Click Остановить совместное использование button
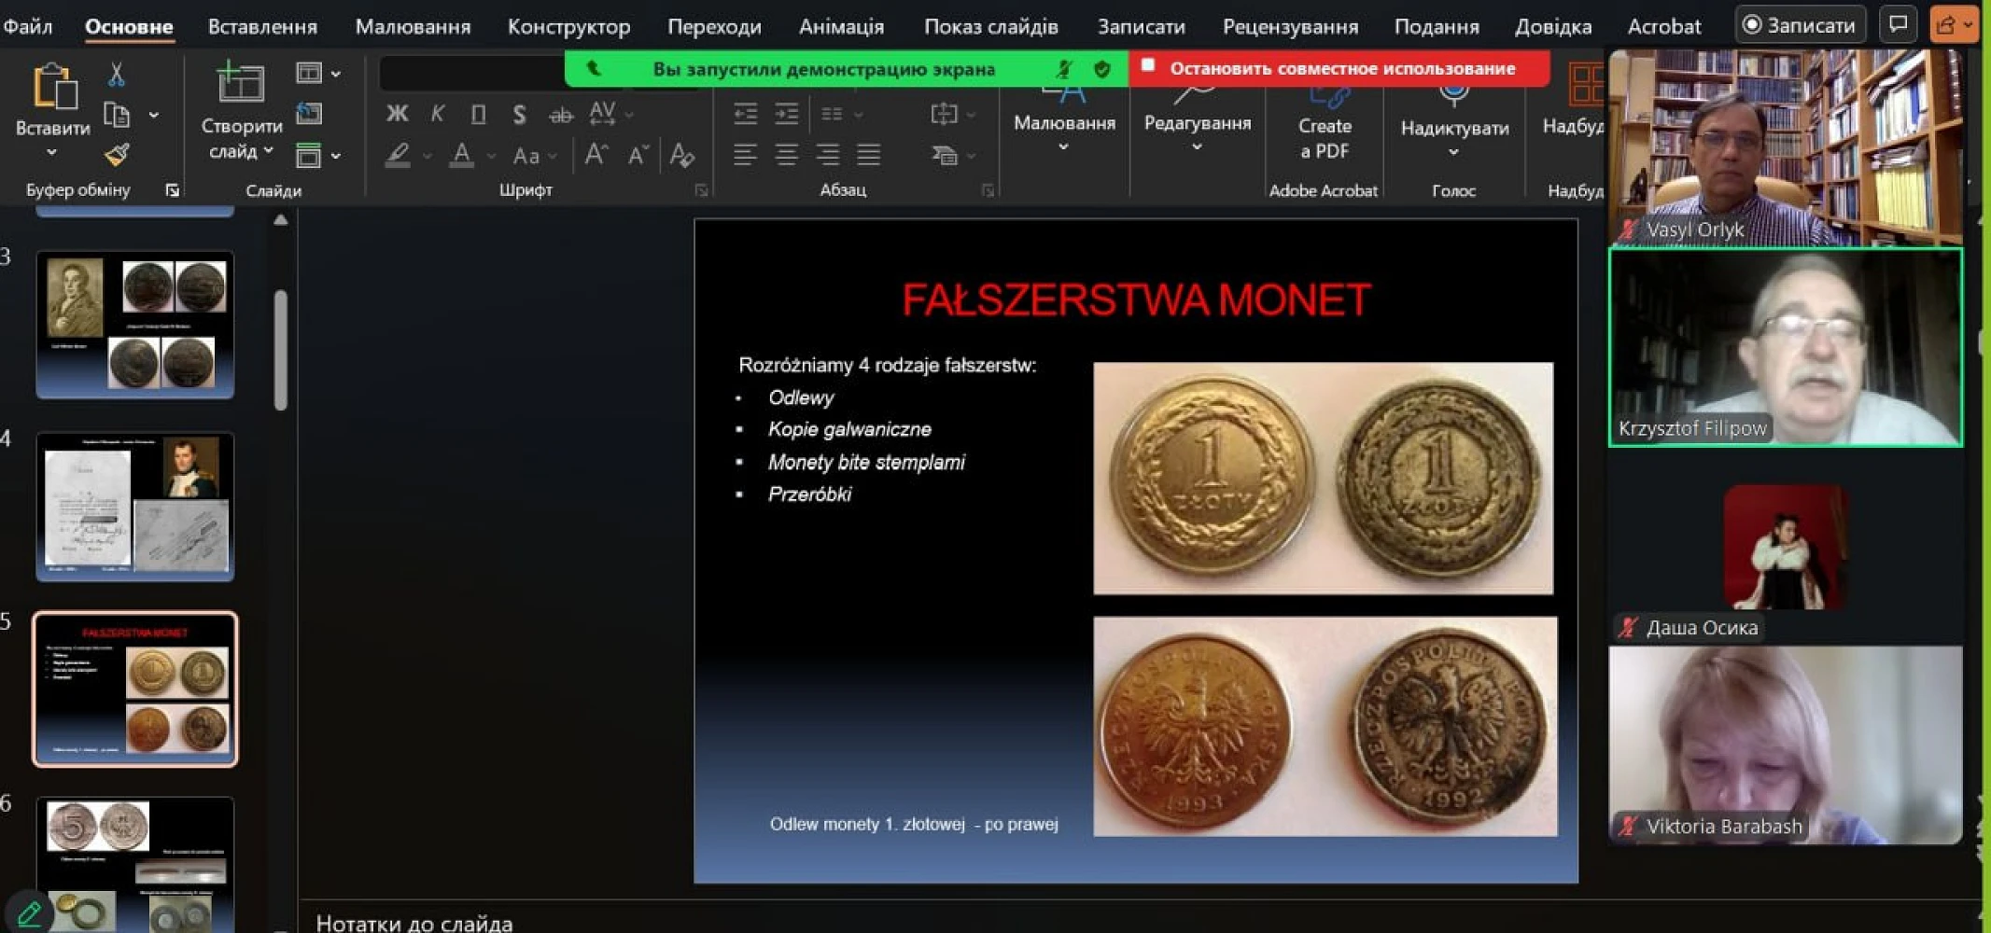1991x933 pixels. 1340,68
